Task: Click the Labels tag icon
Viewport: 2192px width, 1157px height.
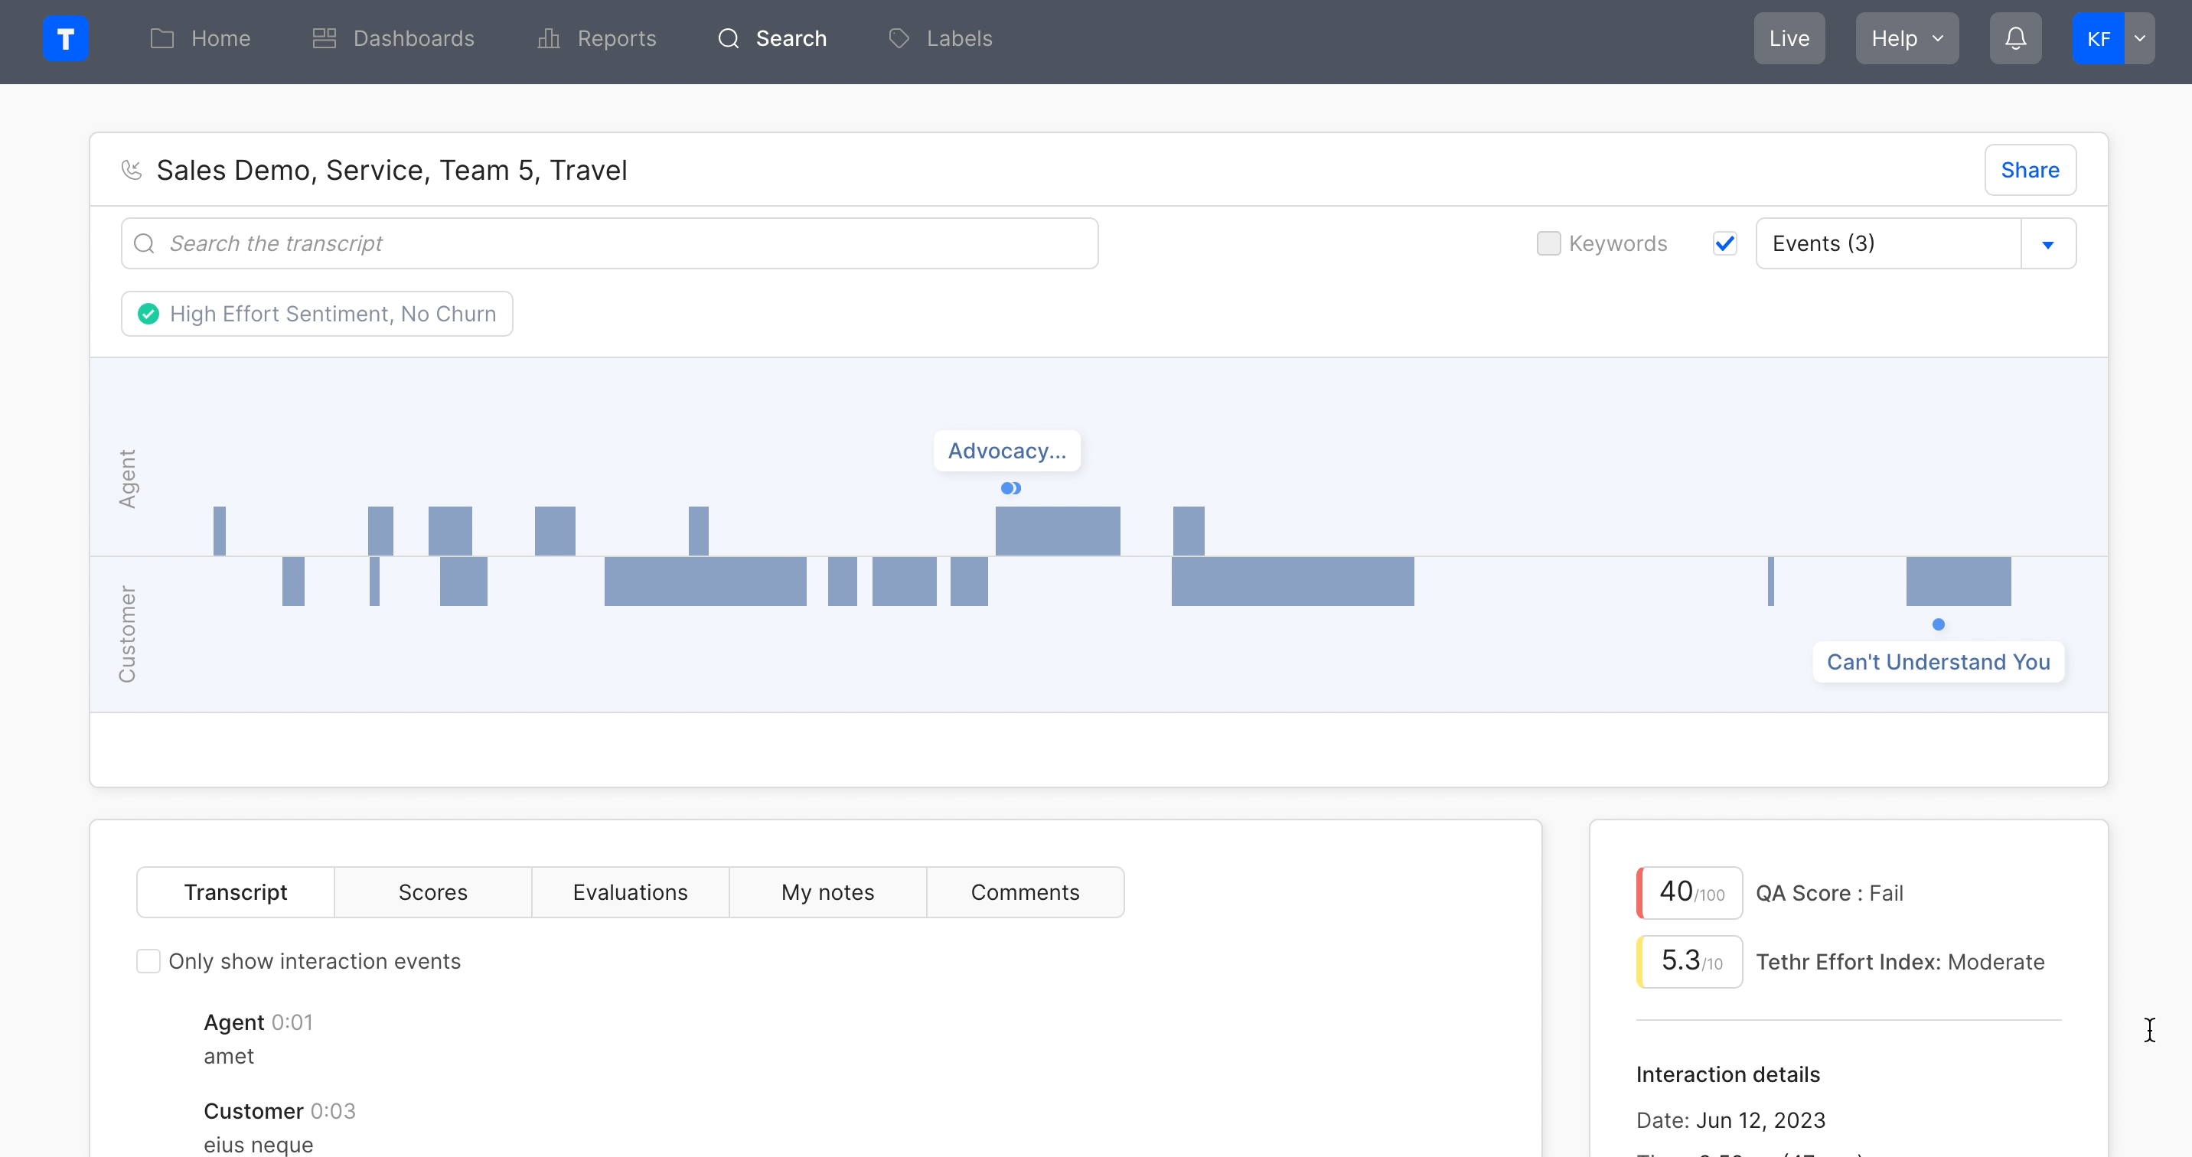Action: pos(899,38)
